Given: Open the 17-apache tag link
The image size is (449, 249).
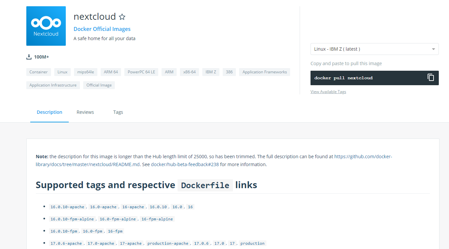Looking at the screenshot, I should pos(131,243).
